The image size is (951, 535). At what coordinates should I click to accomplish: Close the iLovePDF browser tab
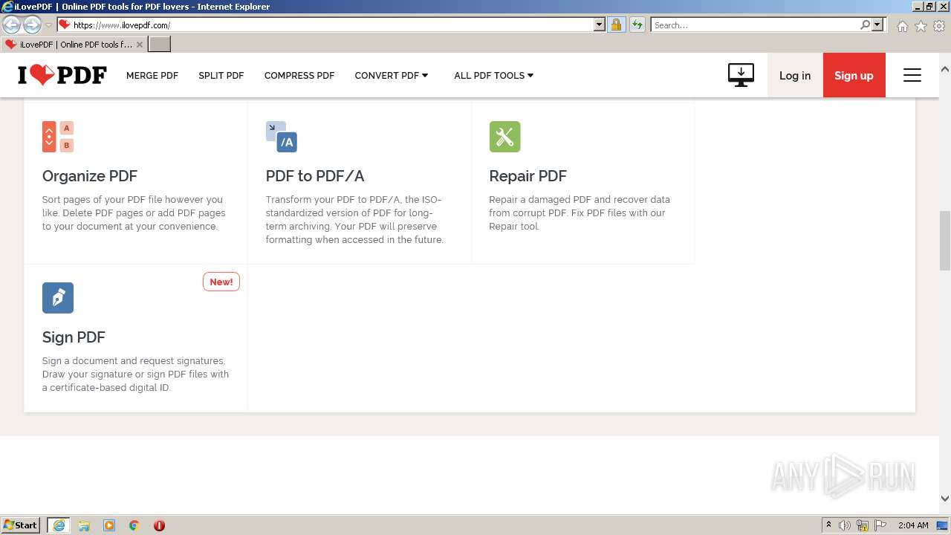(x=140, y=45)
